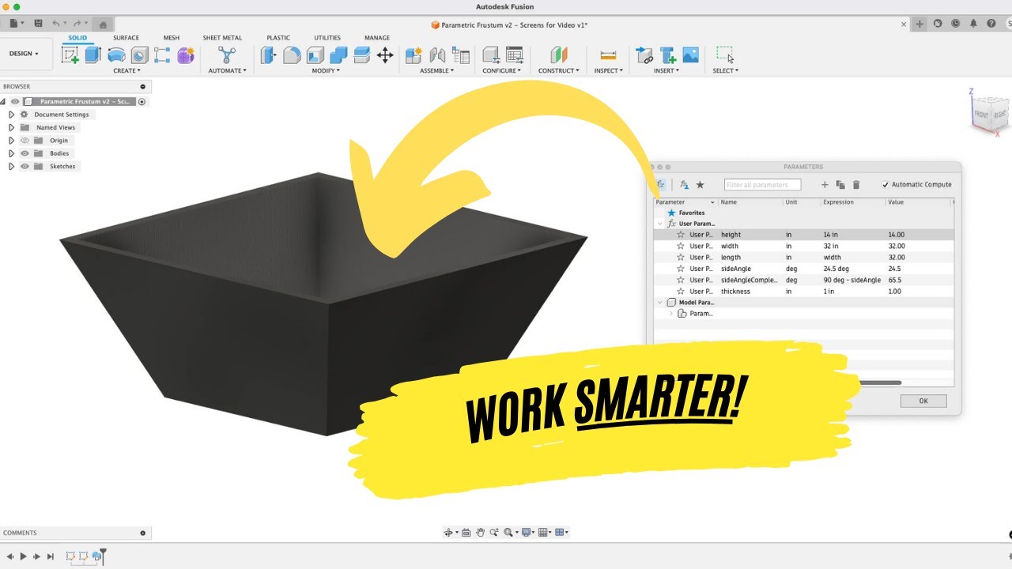Add a new user parameter
This screenshot has width=1012, height=569.
825,184
